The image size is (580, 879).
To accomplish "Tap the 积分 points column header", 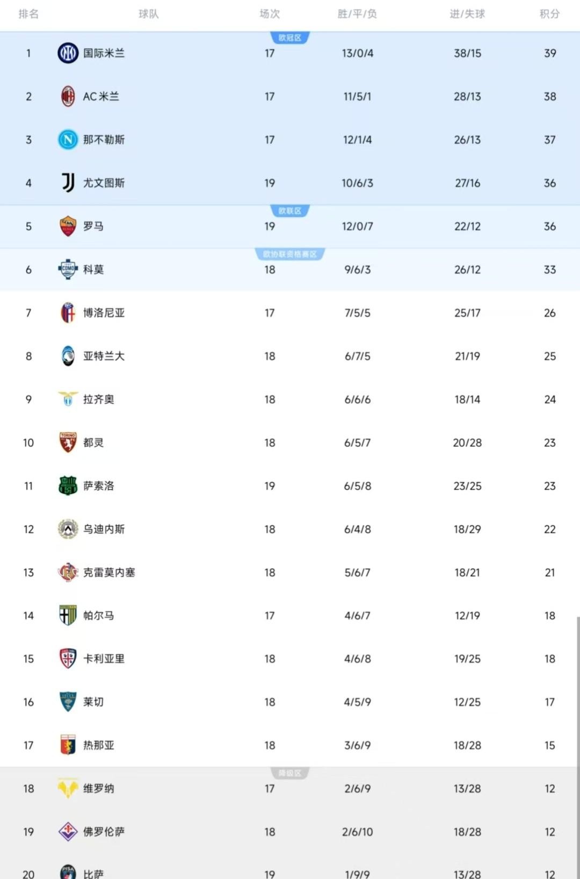I will pos(549,14).
